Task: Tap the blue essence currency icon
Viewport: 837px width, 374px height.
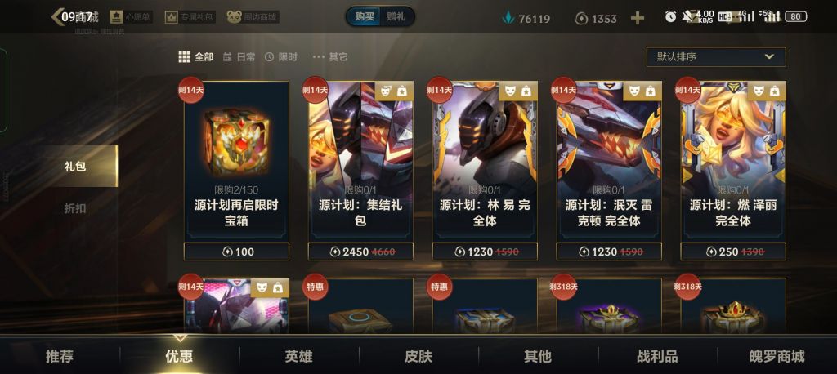Action: tap(508, 19)
